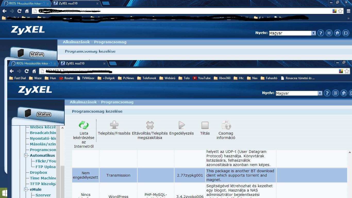Click colored extension icon in back address bar
Image resolution: width=352 pixels, height=198 pixels.
334,11
